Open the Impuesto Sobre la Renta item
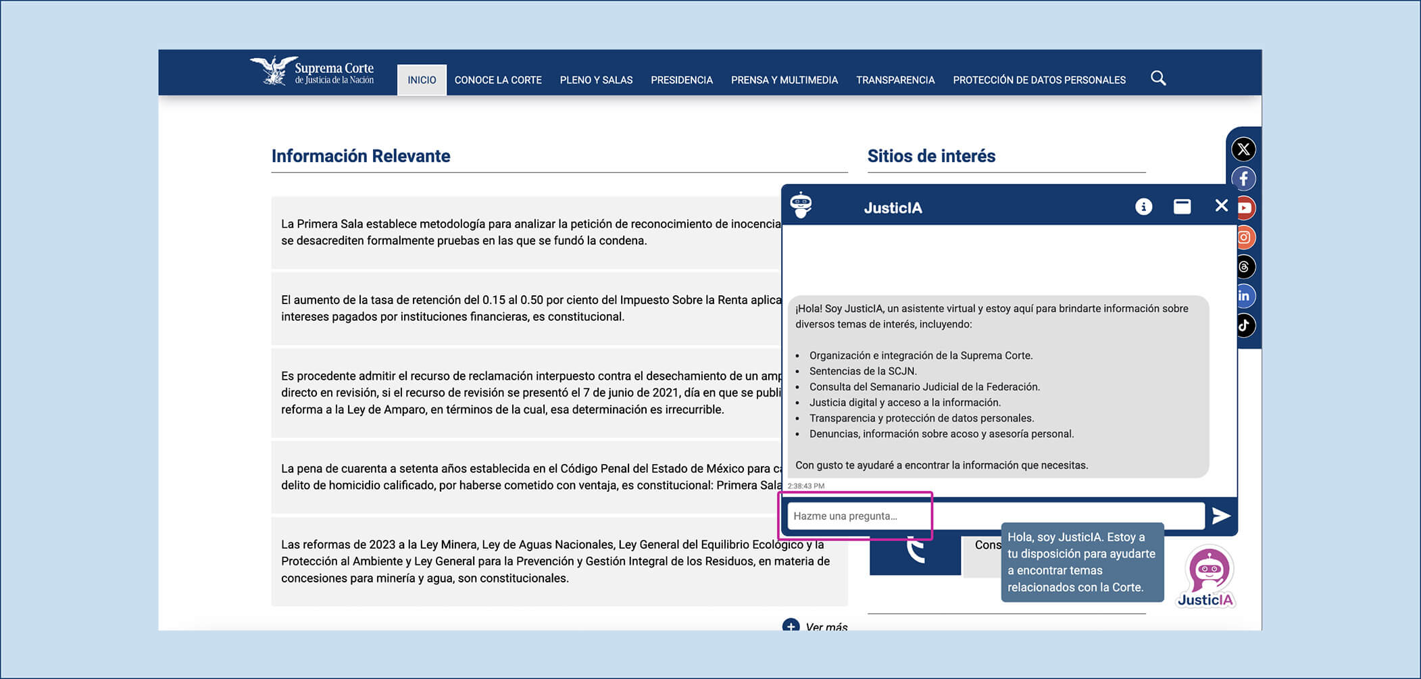This screenshot has width=1421, height=679. click(x=526, y=308)
